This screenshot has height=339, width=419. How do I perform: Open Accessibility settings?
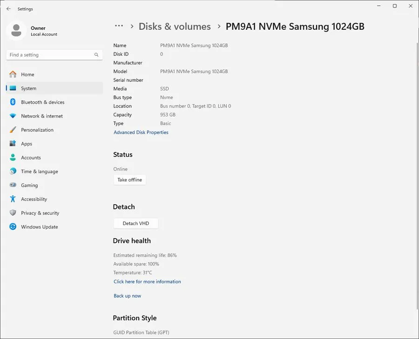coord(54,199)
